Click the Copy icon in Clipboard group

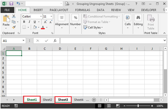[14, 22]
